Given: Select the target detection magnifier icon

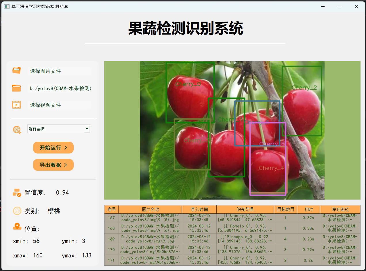Looking at the screenshot, I should (x=17, y=130).
